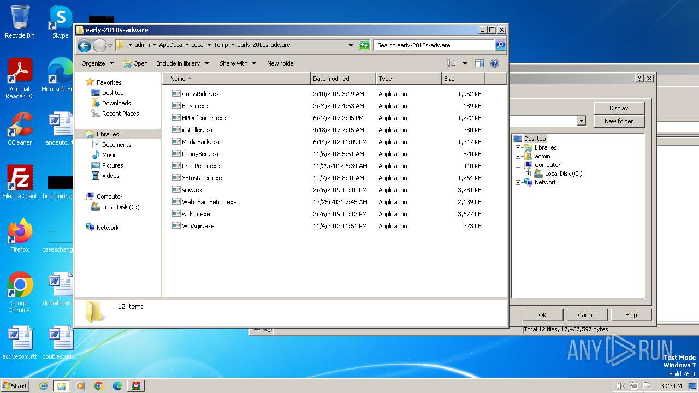Open activecom.rtf desktop document
Image resolution: width=699 pixels, height=393 pixels.
tap(20, 343)
